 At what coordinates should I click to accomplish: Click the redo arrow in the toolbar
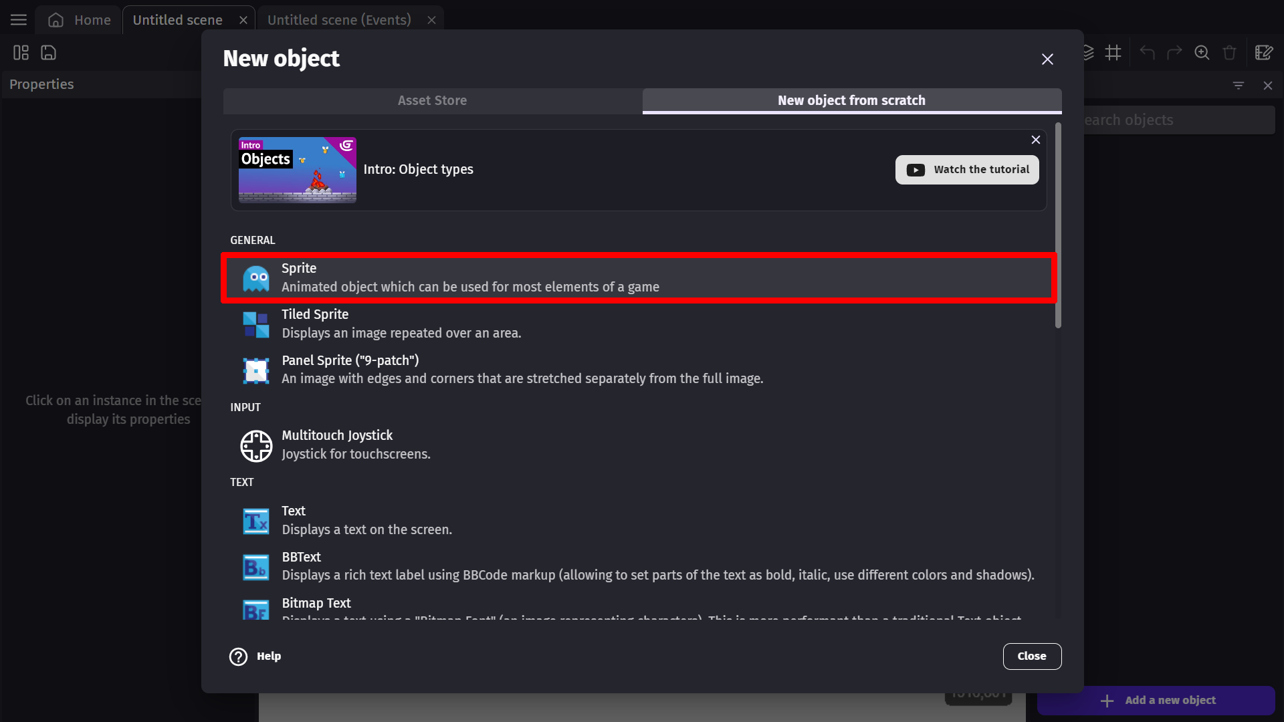point(1174,53)
